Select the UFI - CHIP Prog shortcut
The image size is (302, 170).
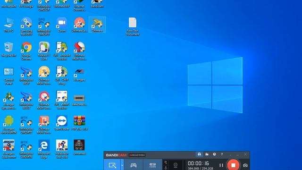click(62, 76)
